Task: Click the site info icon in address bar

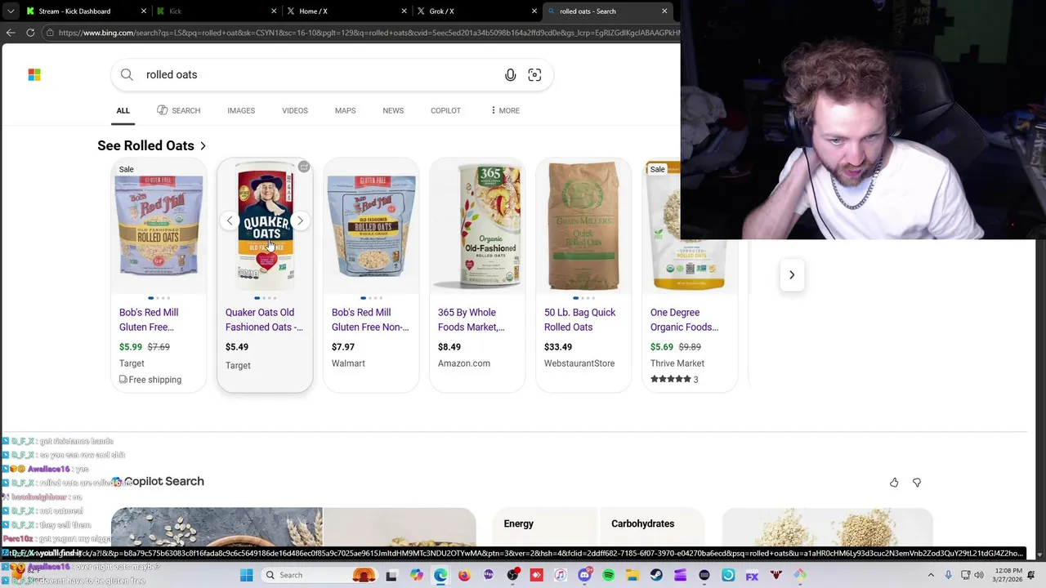Action: (50, 33)
